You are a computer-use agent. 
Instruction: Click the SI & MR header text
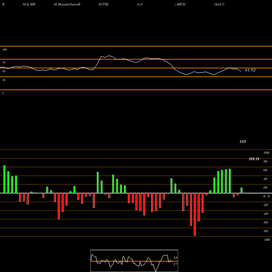point(29,4)
